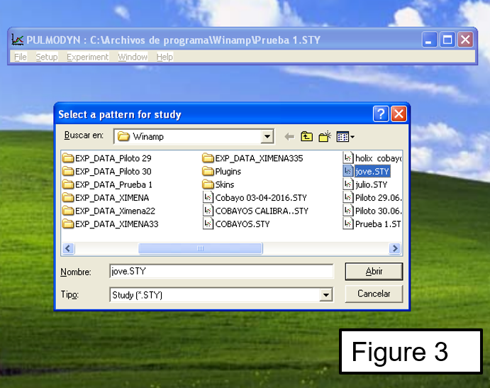490x388 pixels.
Task: Open the view menu icon
Action: click(x=345, y=137)
